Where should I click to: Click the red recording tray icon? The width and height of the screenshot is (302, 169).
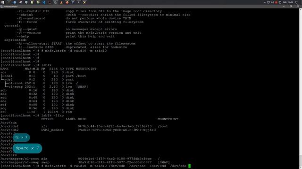(276, 2)
